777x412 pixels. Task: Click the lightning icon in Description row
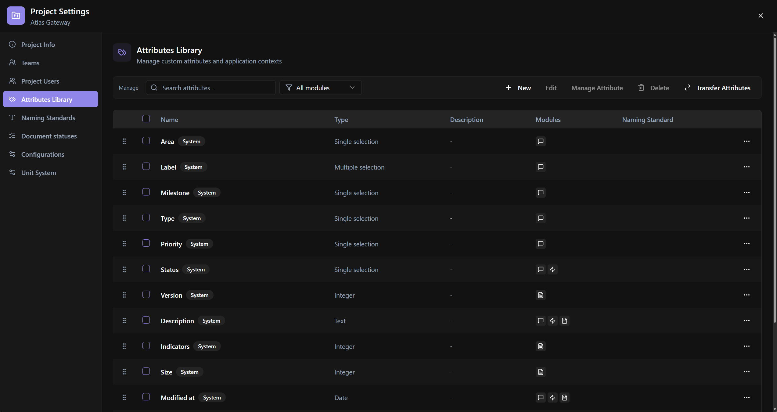click(552, 321)
